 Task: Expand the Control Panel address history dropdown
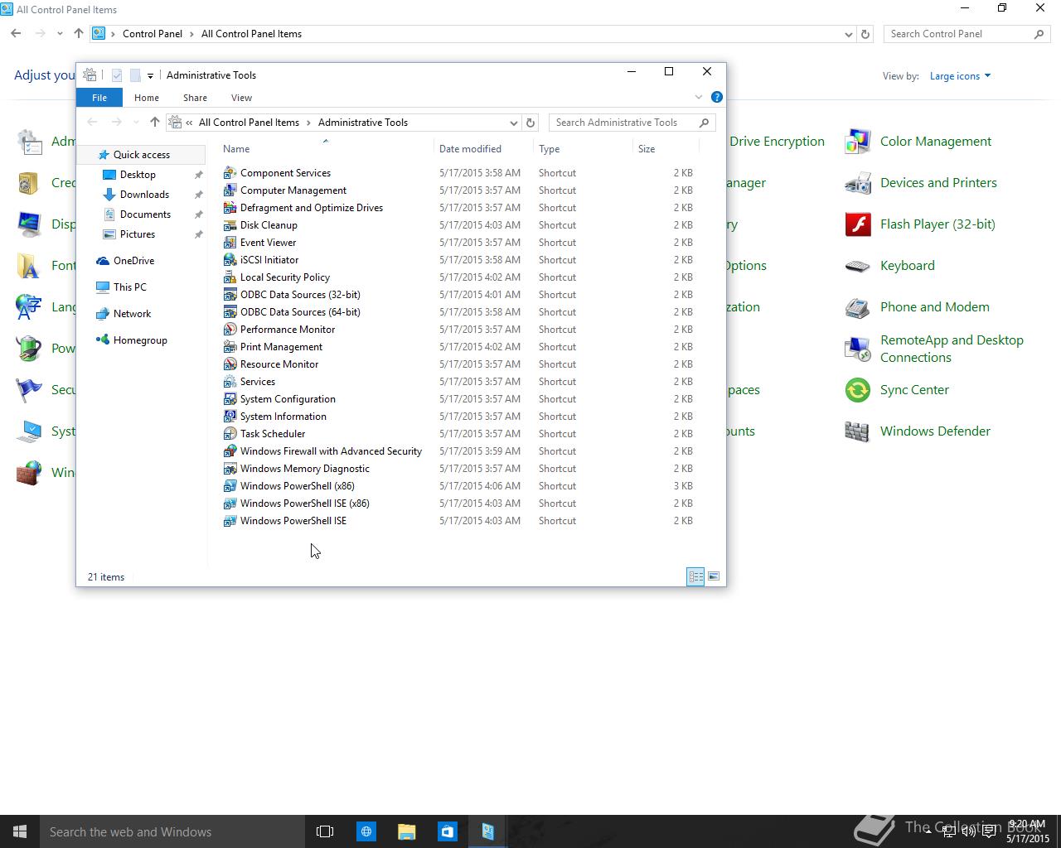[848, 34]
